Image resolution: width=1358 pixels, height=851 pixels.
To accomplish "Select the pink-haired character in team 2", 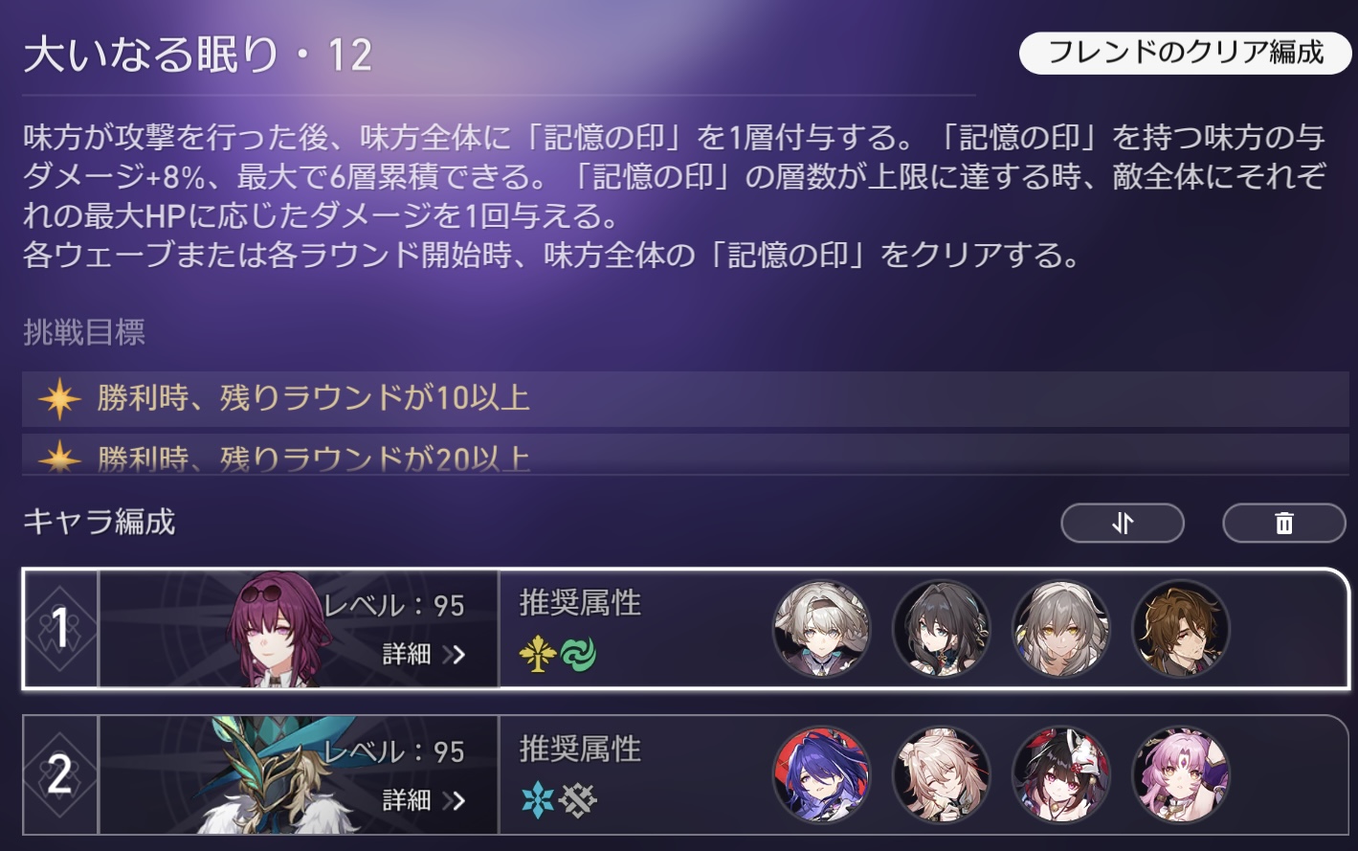I will tap(1181, 775).
